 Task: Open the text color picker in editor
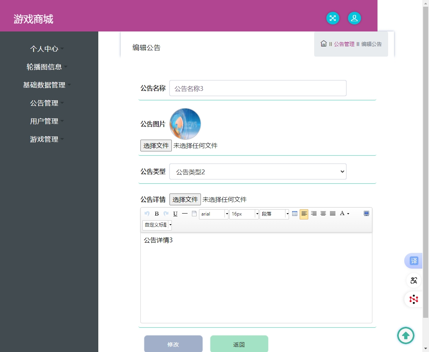[x=342, y=214]
